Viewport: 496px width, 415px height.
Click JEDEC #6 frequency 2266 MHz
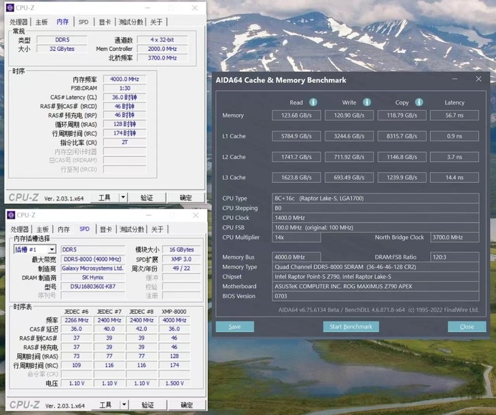point(77,320)
